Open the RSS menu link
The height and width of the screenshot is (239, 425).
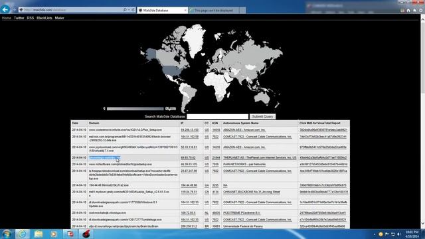click(x=31, y=18)
